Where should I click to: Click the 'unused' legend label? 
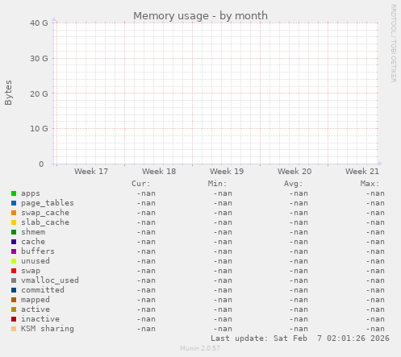pyautogui.click(x=36, y=261)
